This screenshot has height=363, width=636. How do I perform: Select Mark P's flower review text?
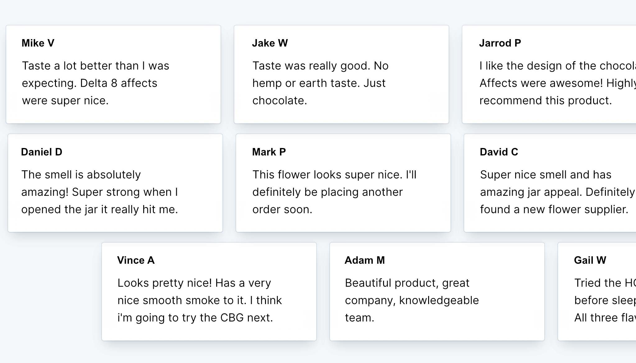pyautogui.click(x=334, y=192)
